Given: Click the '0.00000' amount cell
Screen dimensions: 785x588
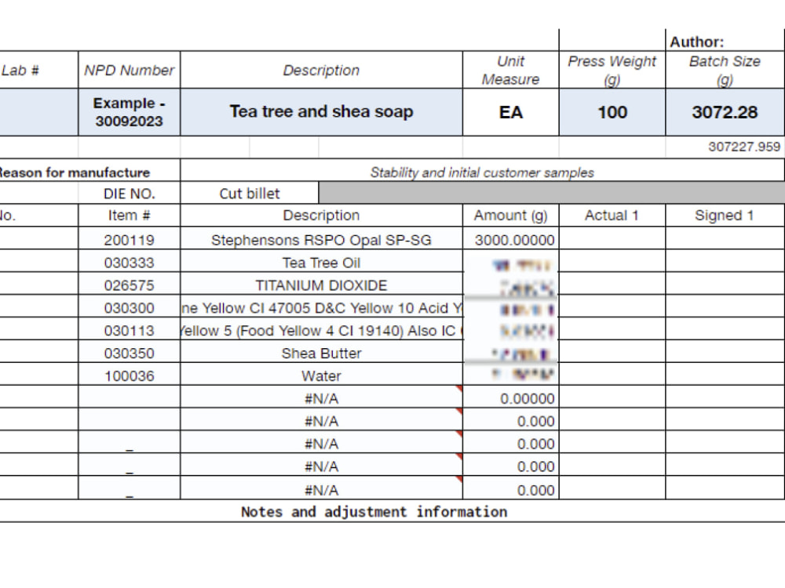Looking at the screenshot, I should [511, 398].
